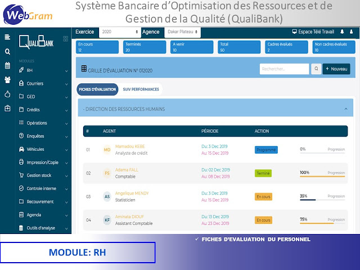Click the Non cadres évalués stat card

click(334, 47)
